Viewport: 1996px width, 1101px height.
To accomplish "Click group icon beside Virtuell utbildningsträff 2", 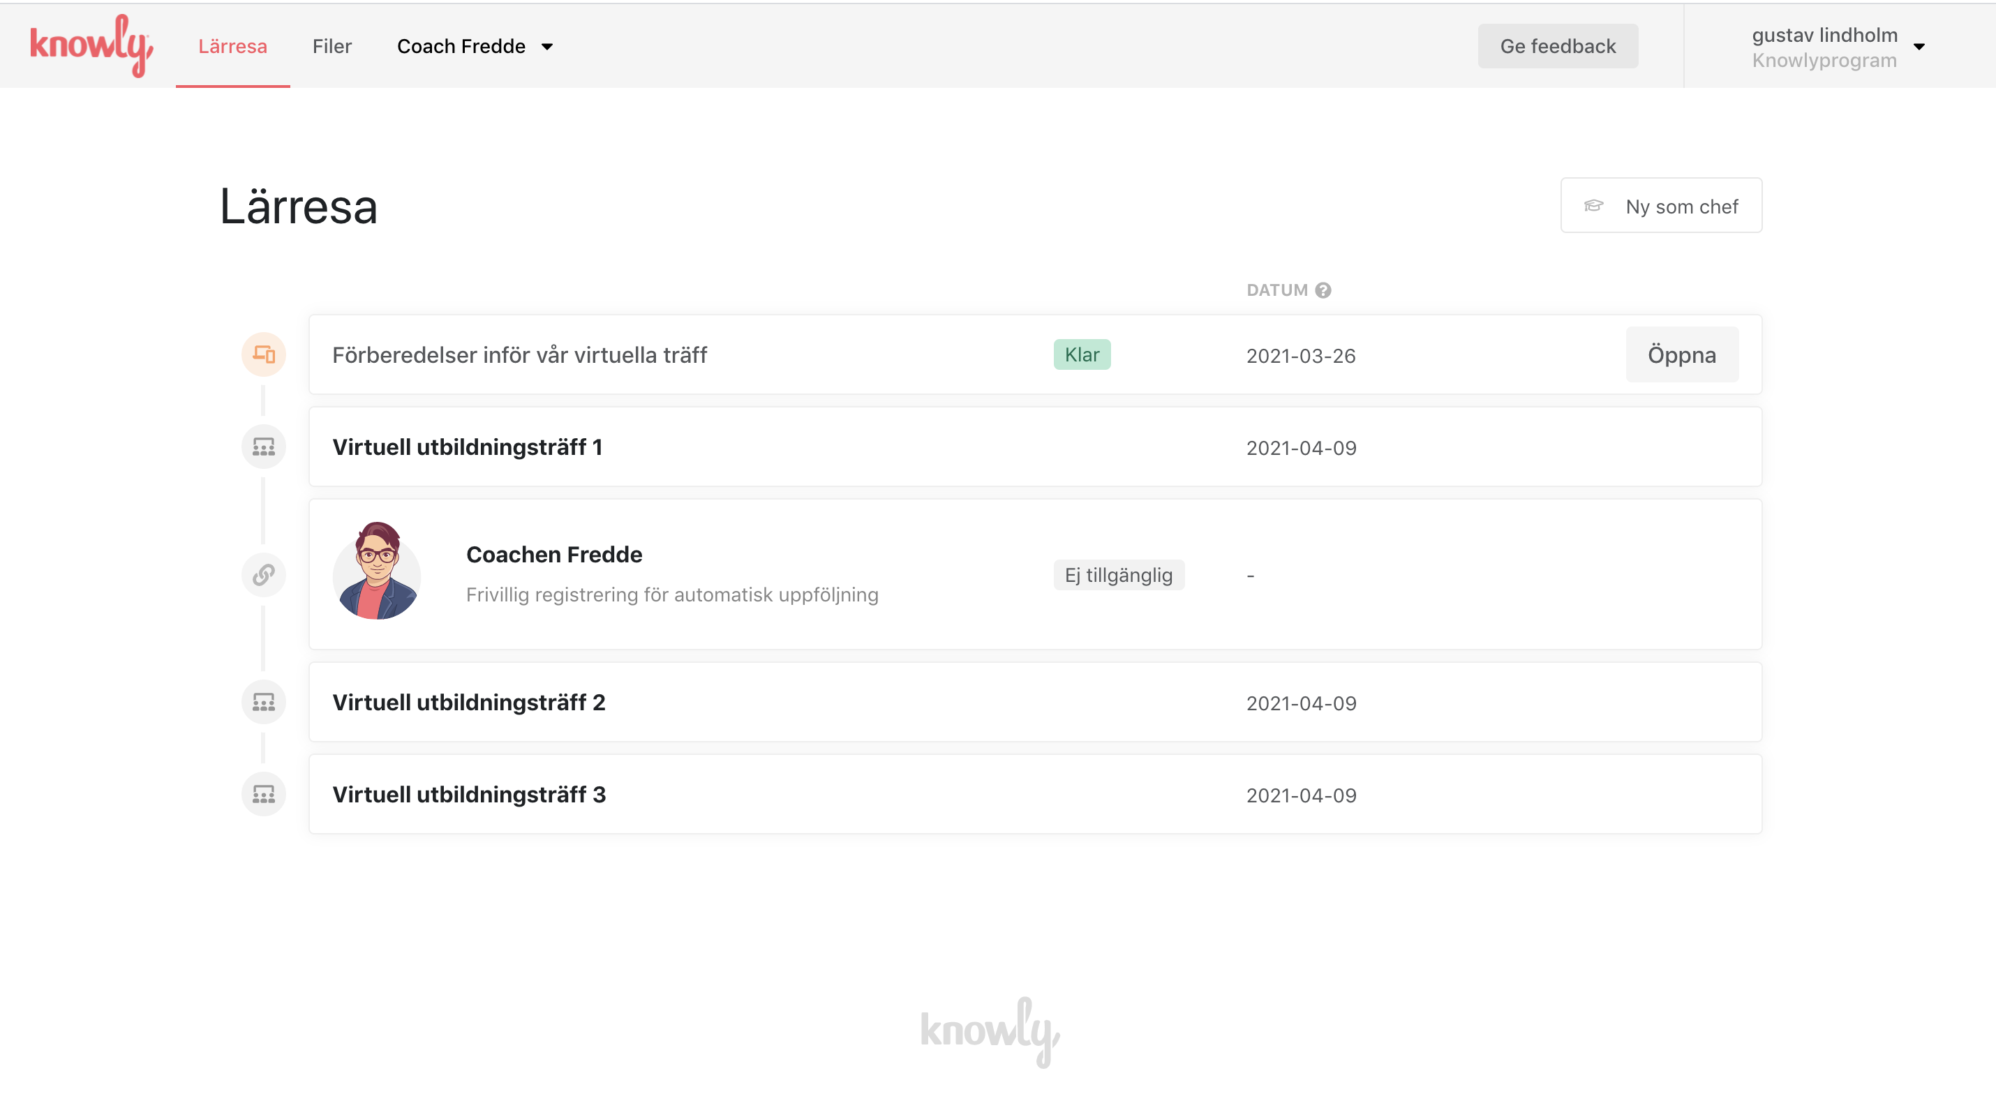I will click(x=263, y=702).
